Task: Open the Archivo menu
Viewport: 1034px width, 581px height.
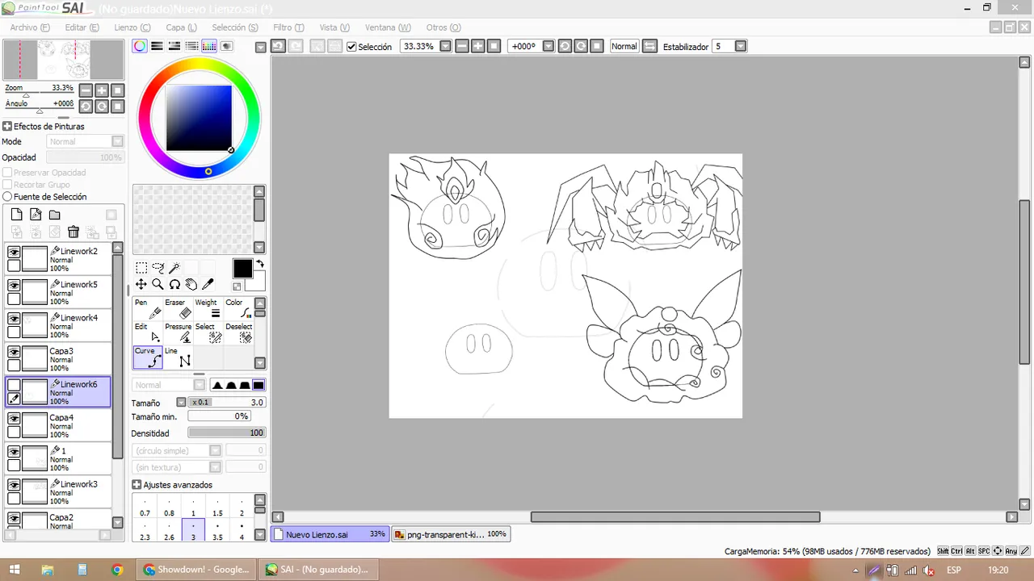Action: [x=30, y=27]
